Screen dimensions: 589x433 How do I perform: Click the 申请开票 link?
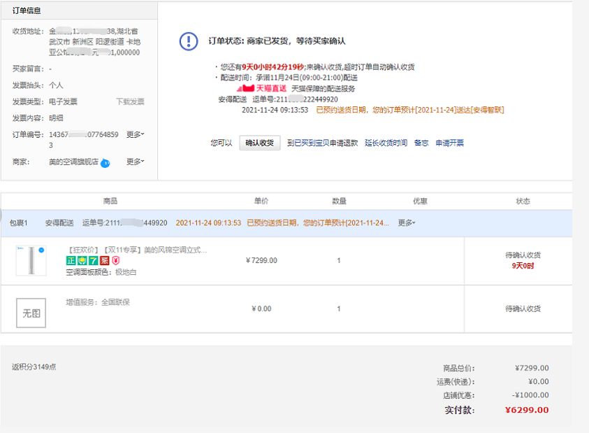coord(450,143)
